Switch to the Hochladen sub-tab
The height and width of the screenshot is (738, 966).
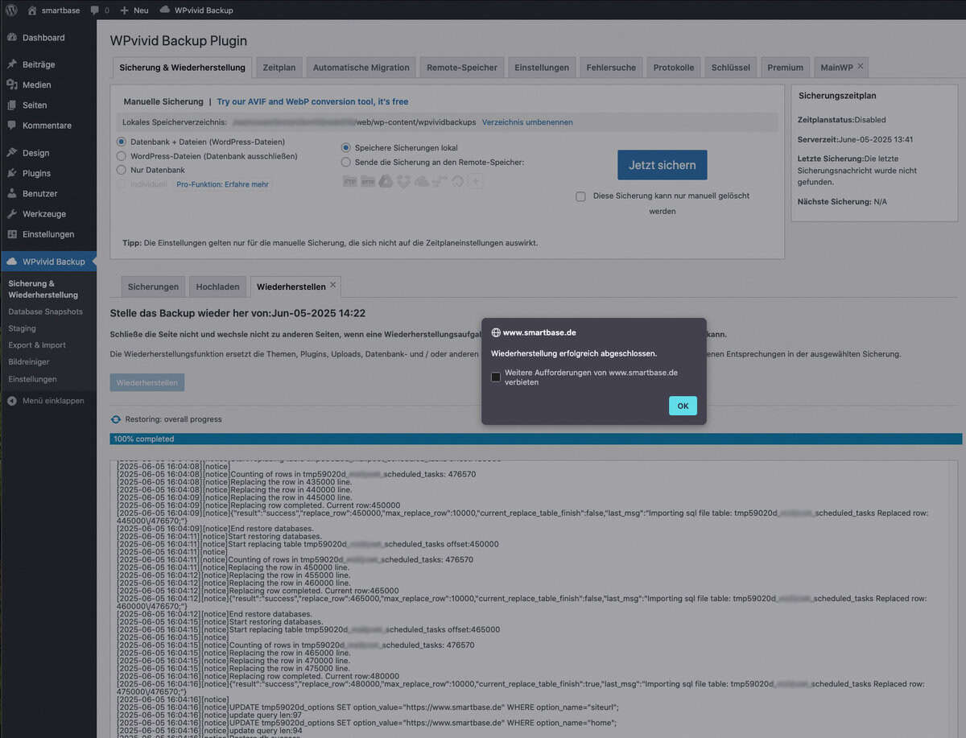point(217,287)
